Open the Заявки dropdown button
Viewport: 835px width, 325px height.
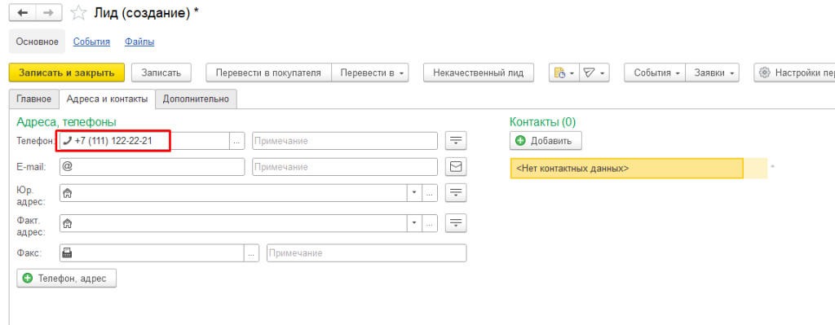713,72
